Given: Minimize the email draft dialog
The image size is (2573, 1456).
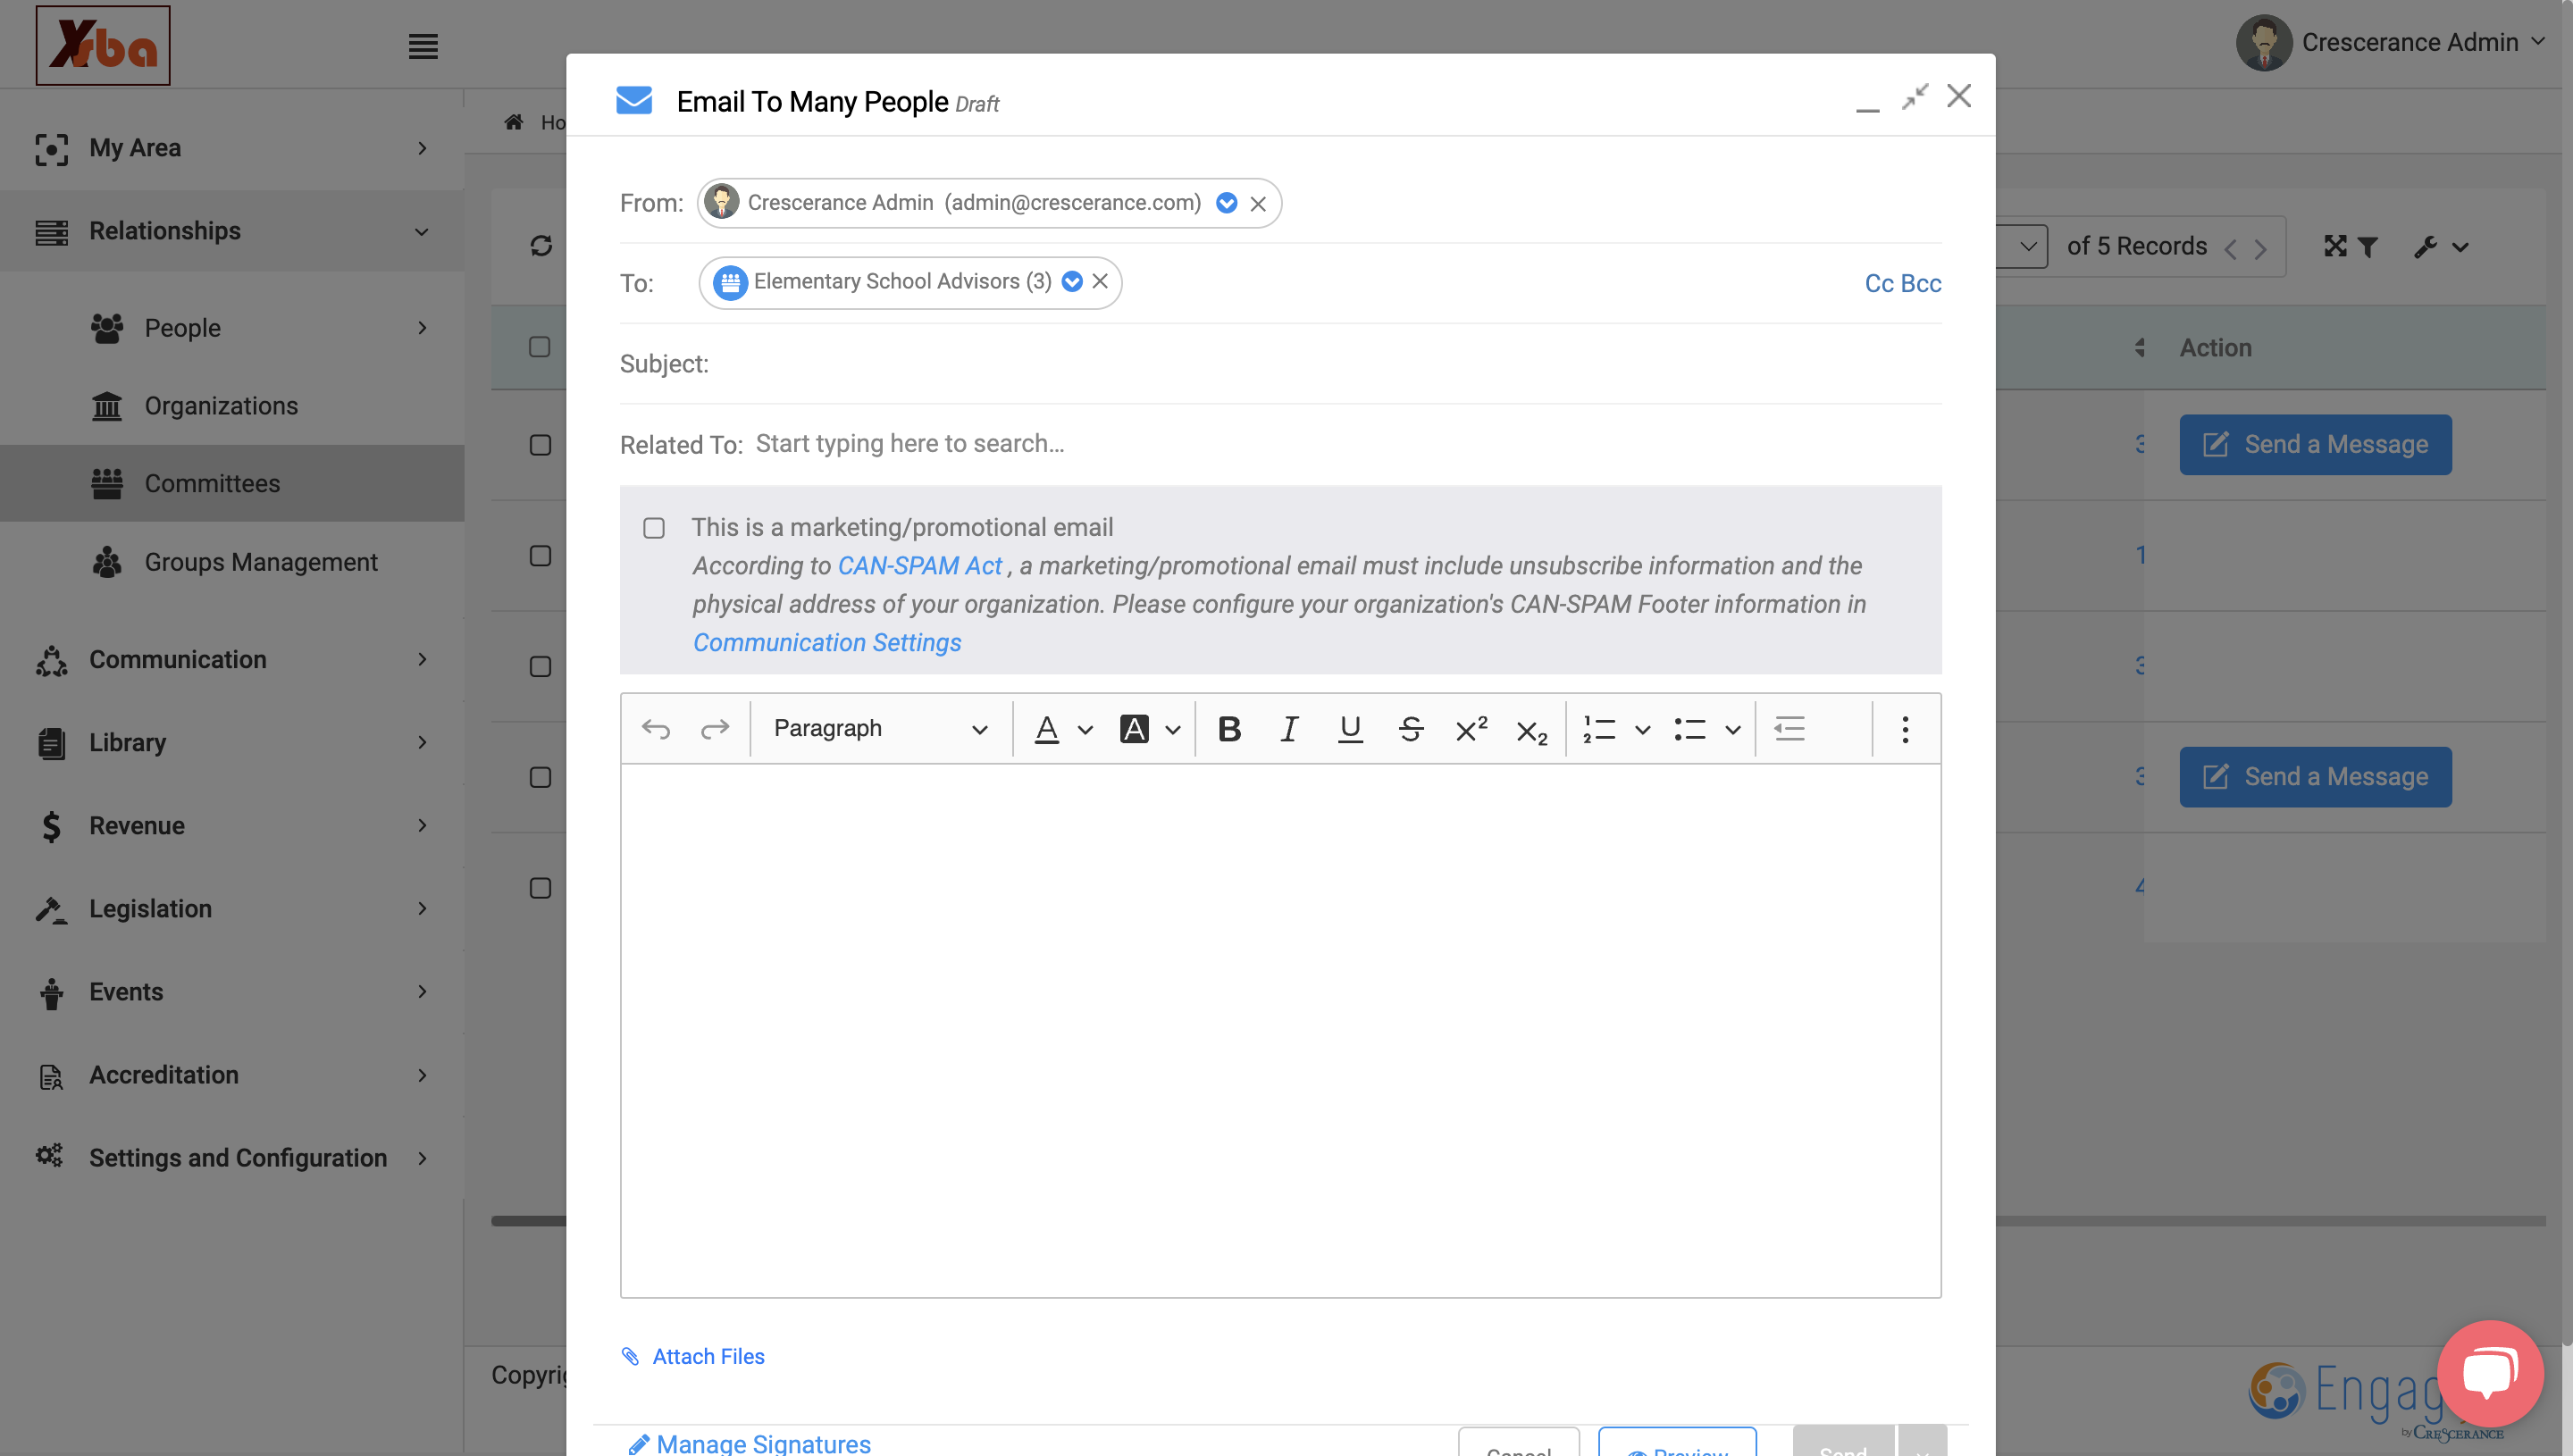Looking at the screenshot, I should [1867, 108].
